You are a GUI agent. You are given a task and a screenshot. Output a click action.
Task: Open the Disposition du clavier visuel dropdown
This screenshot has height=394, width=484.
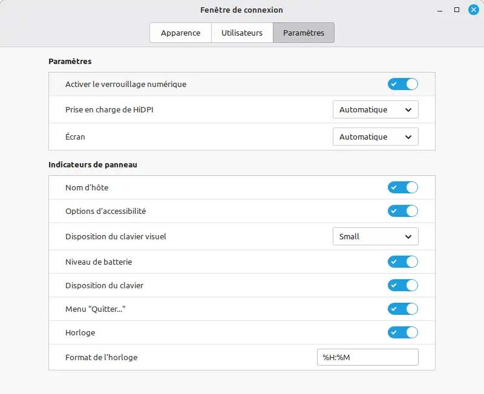375,236
